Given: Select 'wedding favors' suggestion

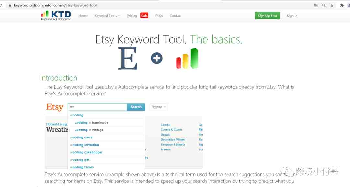Looking at the screenshot, I should pos(82,167).
